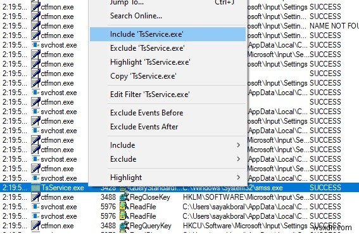Open Edit Filter 'TsService.exe' option
Viewport: 359px width, 234px height.
[168, 94]
